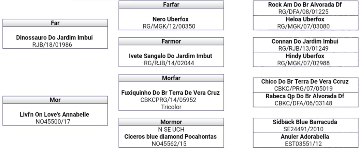Select Ivete Sangalo Do Jardim Imbut entry
The height and width of the screenshot is (150, 359).
(171, 56)
